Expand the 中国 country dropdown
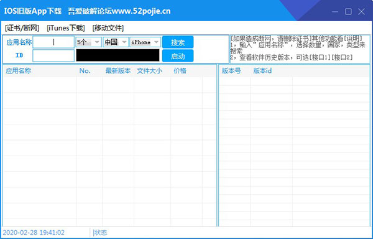The image size is (373, 239). 116,42
